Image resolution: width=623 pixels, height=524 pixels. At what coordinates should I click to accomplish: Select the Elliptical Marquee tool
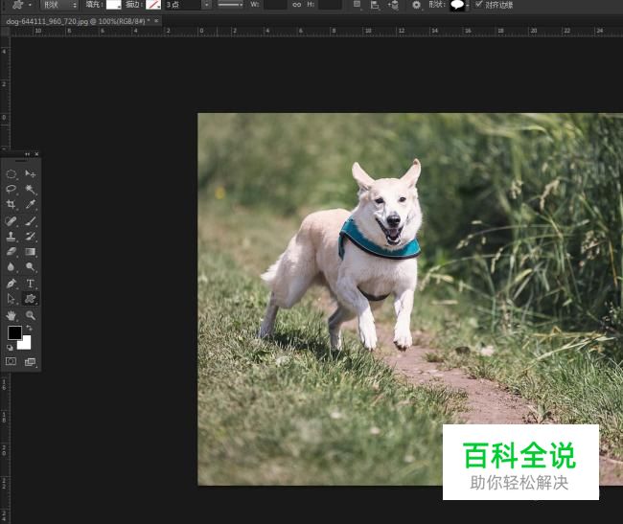(12, 174)
